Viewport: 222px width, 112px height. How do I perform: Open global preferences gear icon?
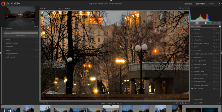coord(189,8)
